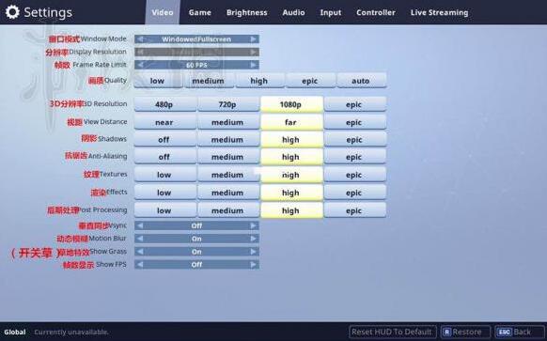The width and height of the screenshot is (547, 341).
Task: Click Reset HUD To Default button
Action: [392, 332]
